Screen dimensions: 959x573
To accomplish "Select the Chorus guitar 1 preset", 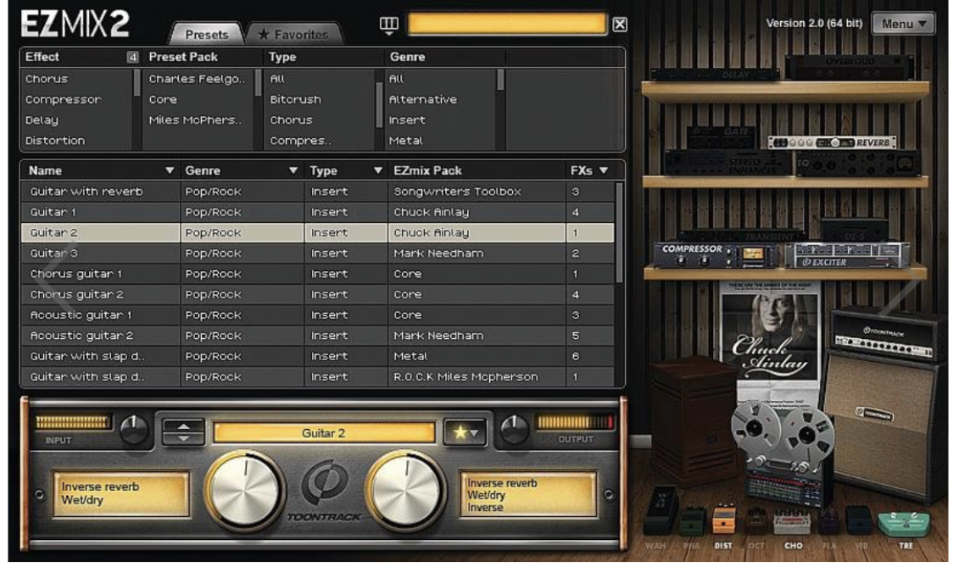I will click(317, 274).
